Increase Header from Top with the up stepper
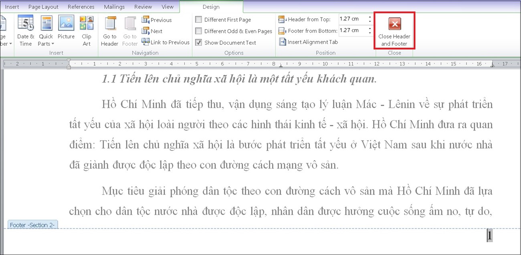The image size is (521, 255). [x=369, y=16]
